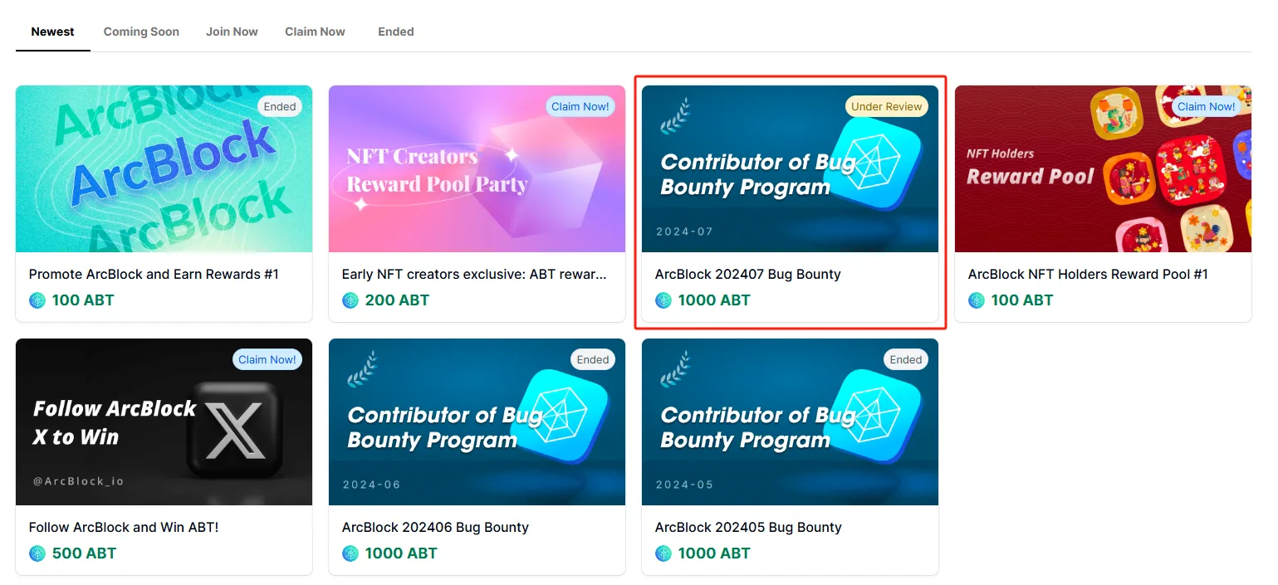Click the cube logo on 2024-07 banner

pos(871,164)
